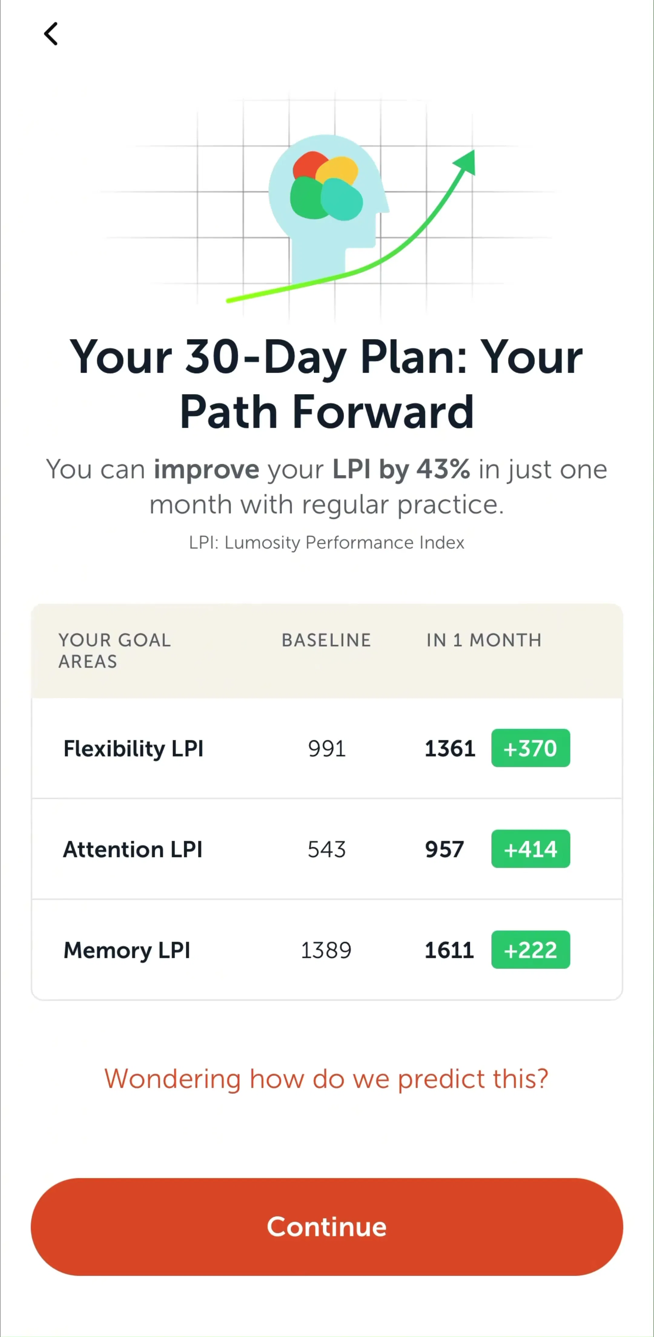Click the +414 green badge
The height and width of the screenshot is (1337, 654).
coord(530,849)
